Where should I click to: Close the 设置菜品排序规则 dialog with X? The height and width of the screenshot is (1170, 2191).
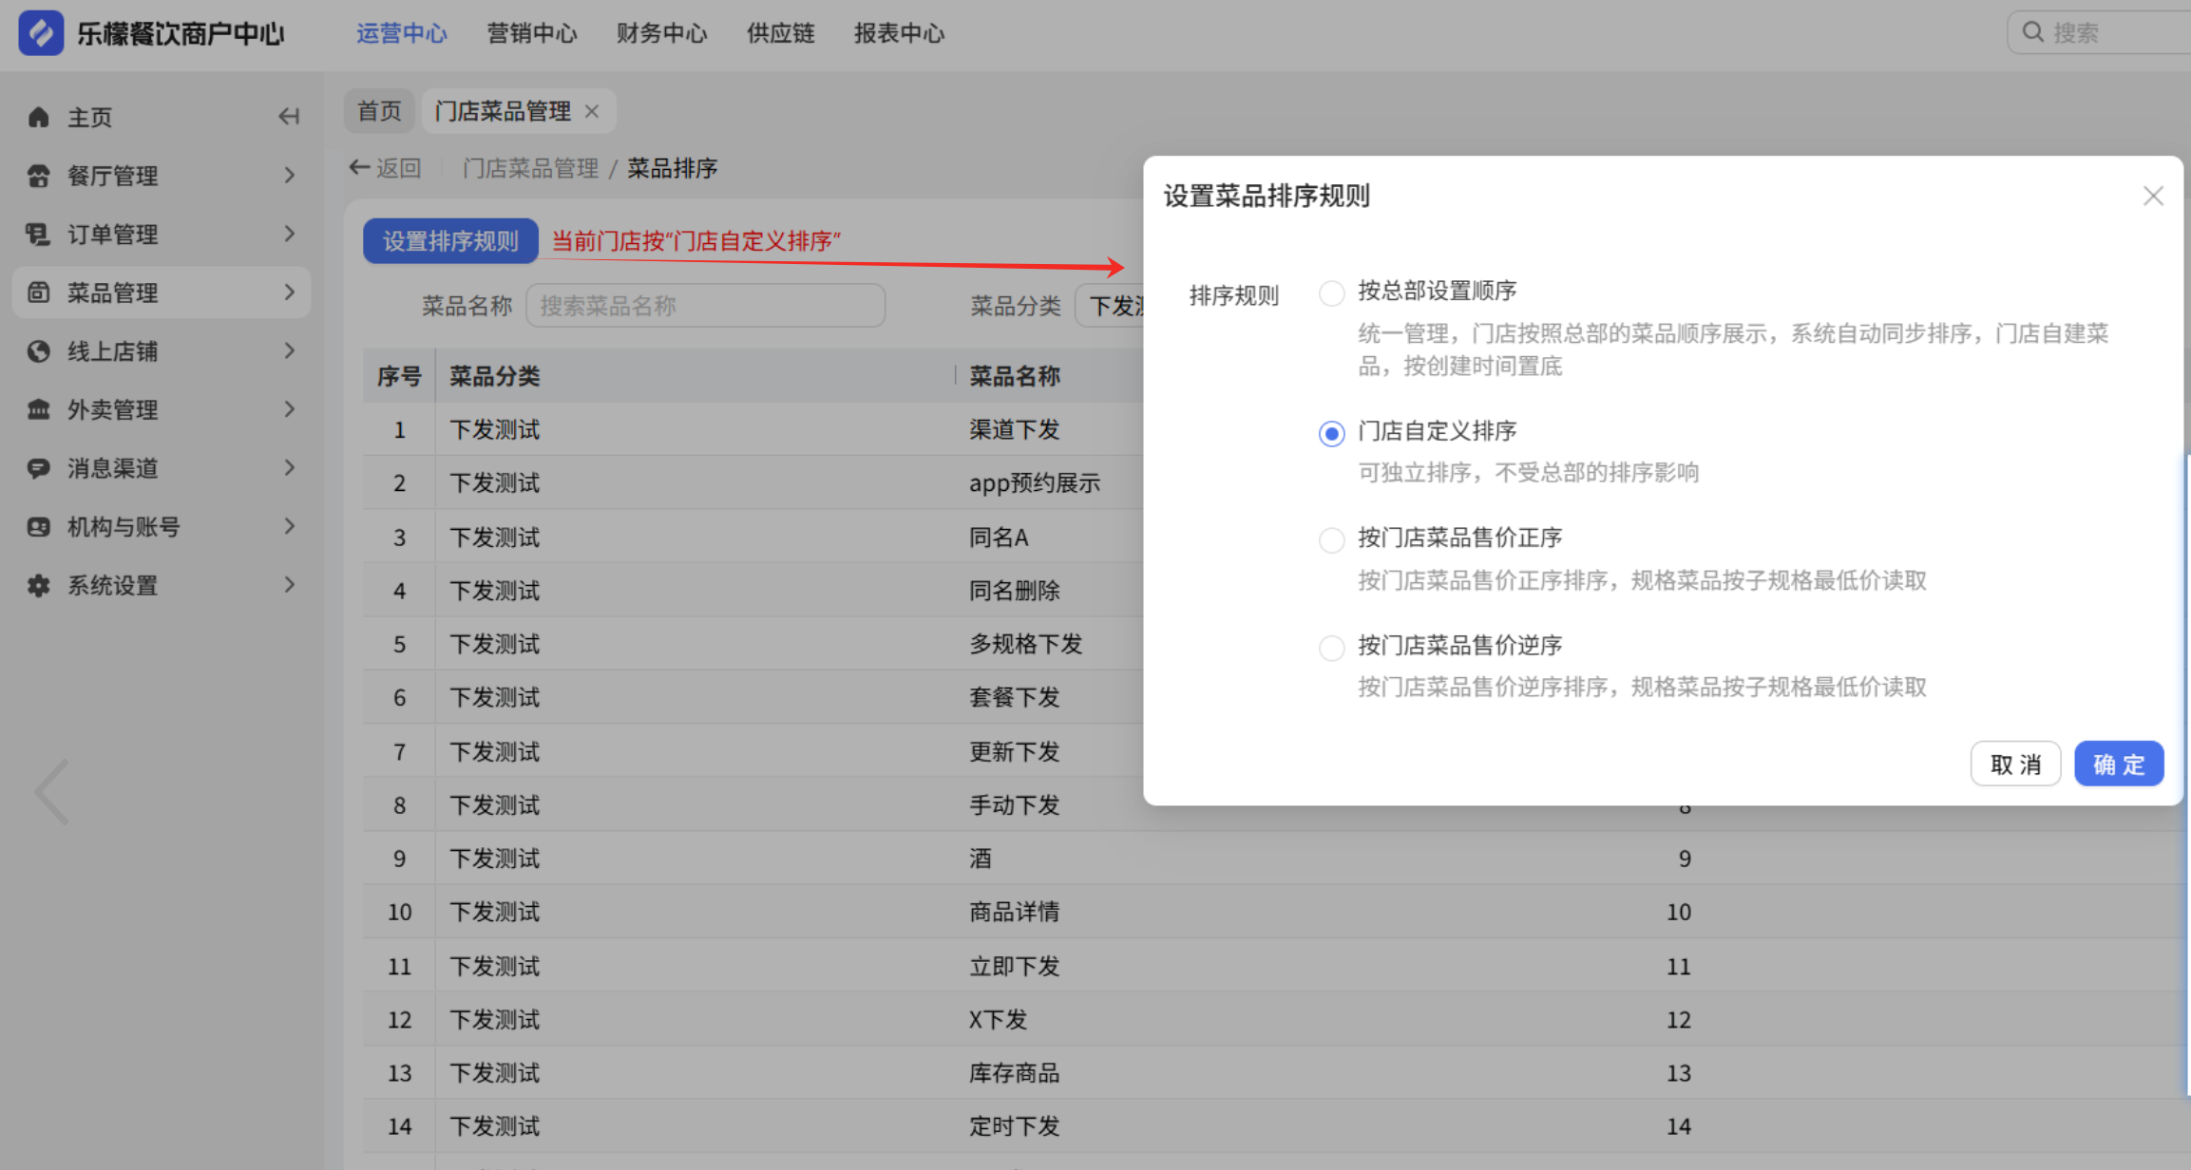click(2153, 196)
